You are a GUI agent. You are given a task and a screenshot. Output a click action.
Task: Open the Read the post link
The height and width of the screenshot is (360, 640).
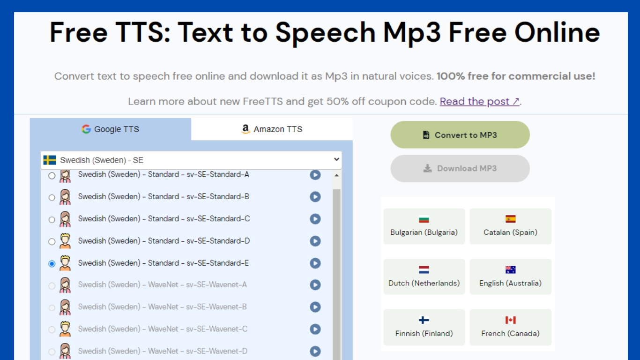[x=479, y=102]
